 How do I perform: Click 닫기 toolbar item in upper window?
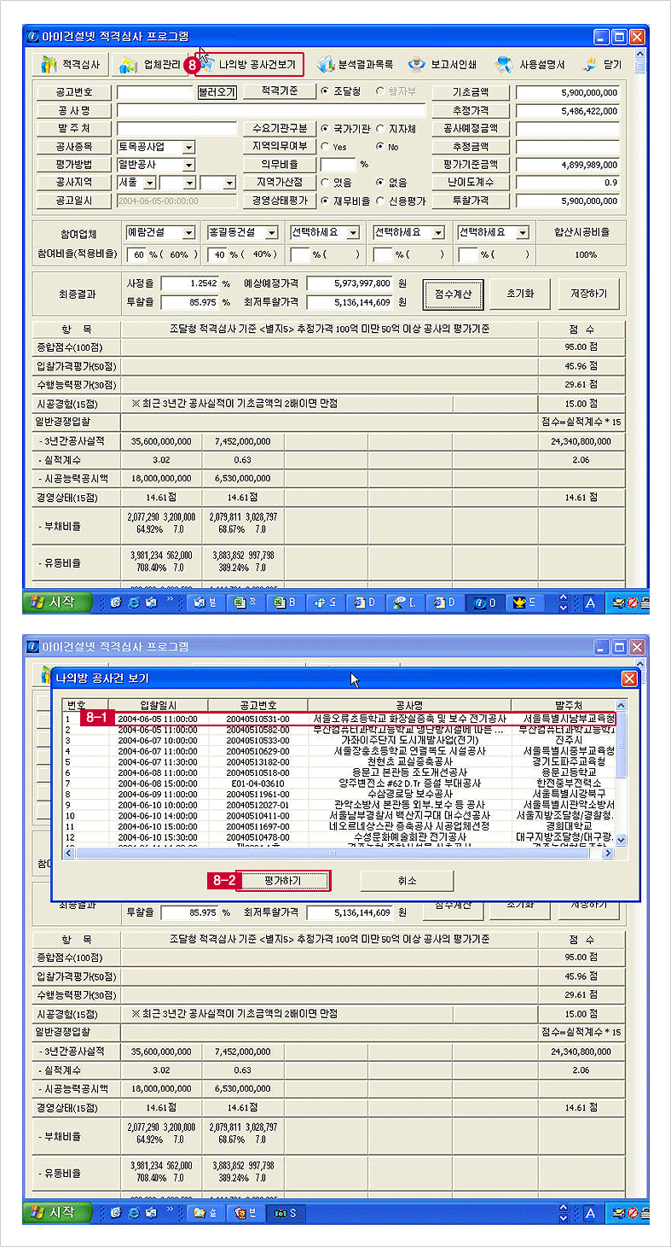[603, 64]
